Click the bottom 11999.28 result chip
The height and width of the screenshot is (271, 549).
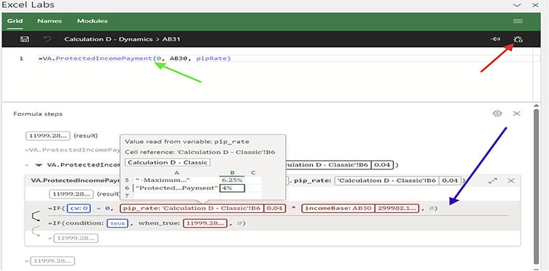[x=53, y=261]
